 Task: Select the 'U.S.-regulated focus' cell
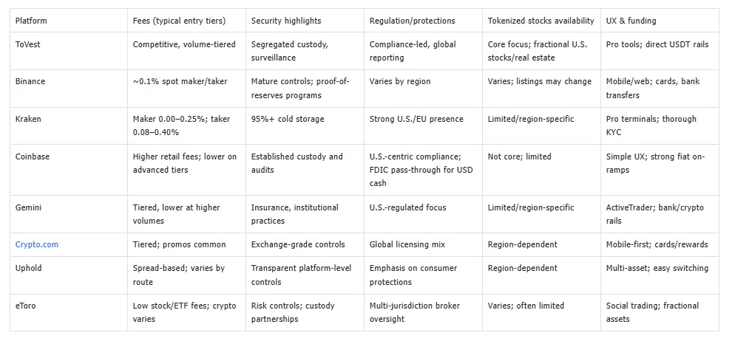point(408,207)
